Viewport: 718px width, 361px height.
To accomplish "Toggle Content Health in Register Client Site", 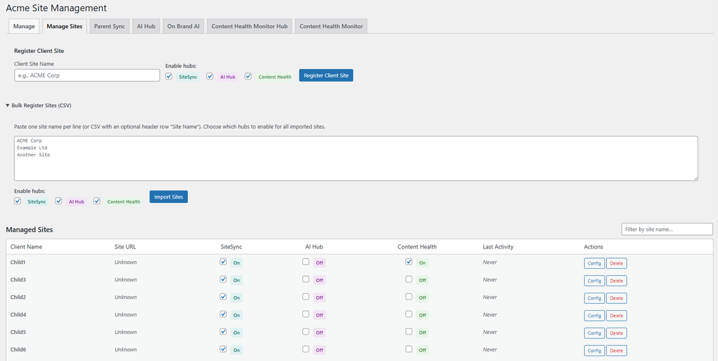I will point(248,76).
